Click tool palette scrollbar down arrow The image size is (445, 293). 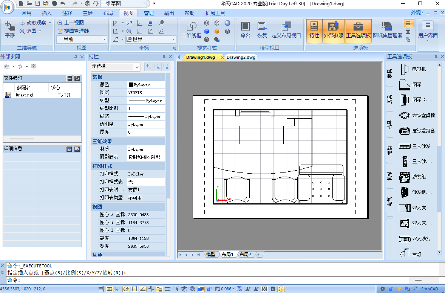pyautogui.click(x=439, y=252)
